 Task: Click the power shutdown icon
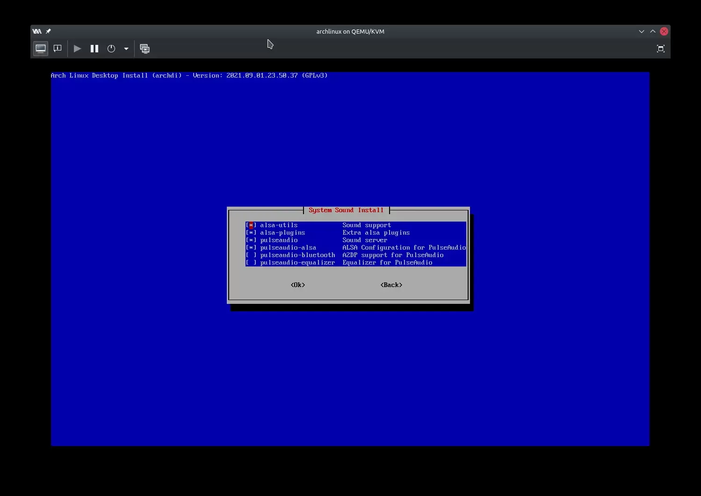(x=111, y=49)
